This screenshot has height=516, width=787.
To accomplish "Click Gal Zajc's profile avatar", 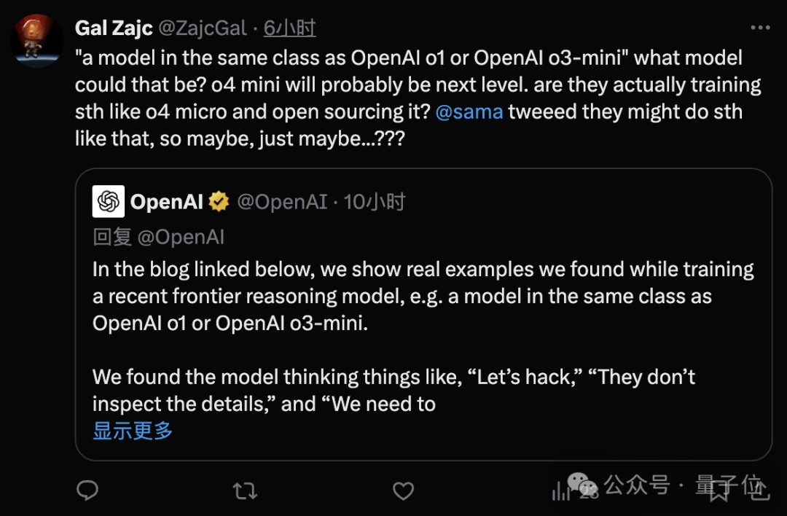I will [x=36, y=41].
